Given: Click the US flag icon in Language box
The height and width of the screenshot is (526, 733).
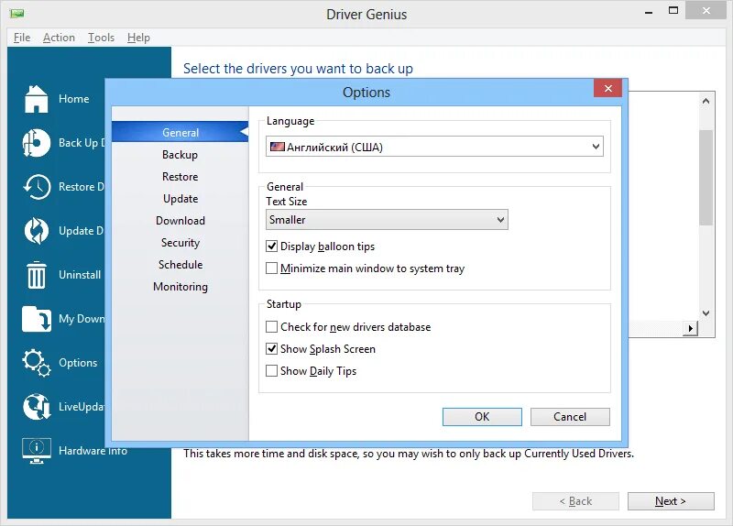Looking at the screenshot, I should pos(278,147).
